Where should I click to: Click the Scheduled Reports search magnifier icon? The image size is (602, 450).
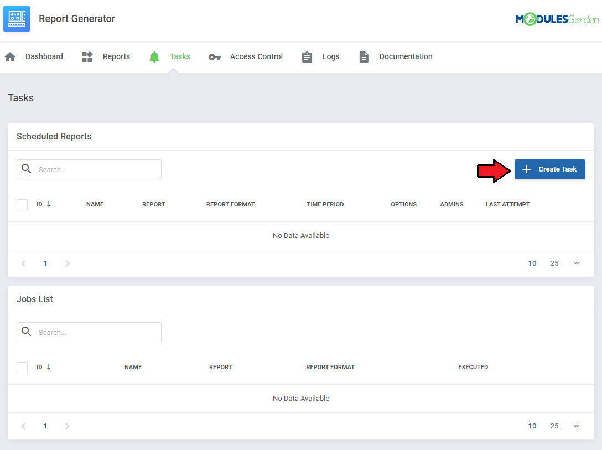27,169
